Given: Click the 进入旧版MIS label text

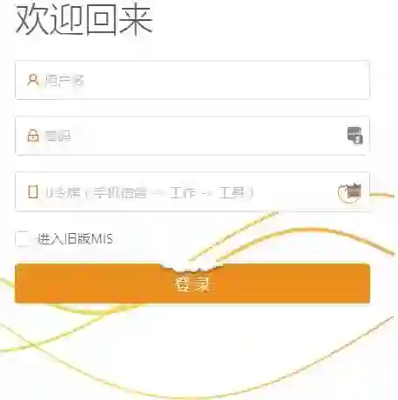Looking at the screenshot, I should pos(75,239).
